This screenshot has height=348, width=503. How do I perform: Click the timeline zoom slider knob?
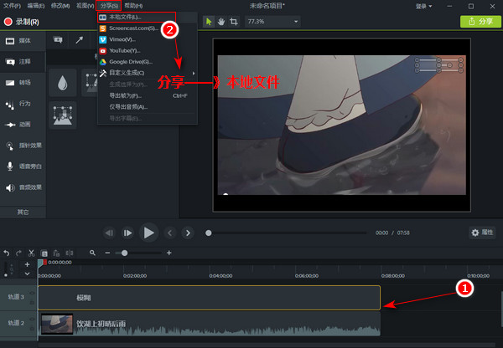point(124,253)
